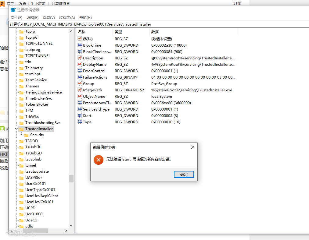Click the ProfSvc_Group data cell
The width and height of the screenshot is (309, 240).
tap(164, 84)
